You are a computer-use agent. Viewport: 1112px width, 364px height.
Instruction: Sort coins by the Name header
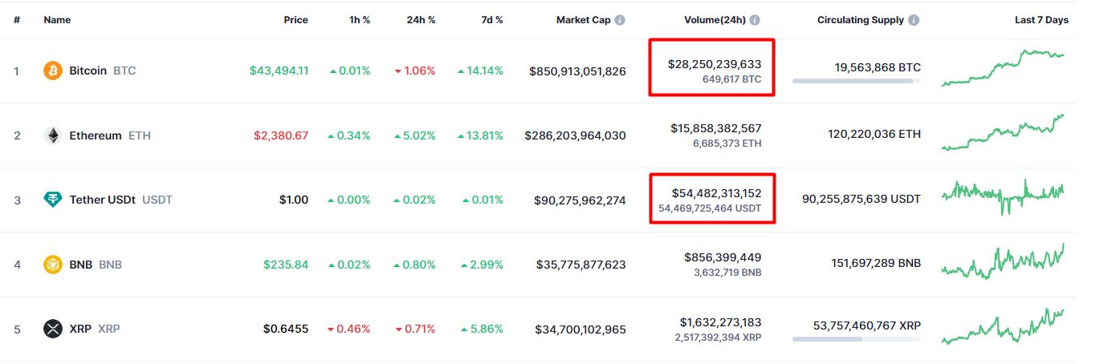(x=57, y=20)
